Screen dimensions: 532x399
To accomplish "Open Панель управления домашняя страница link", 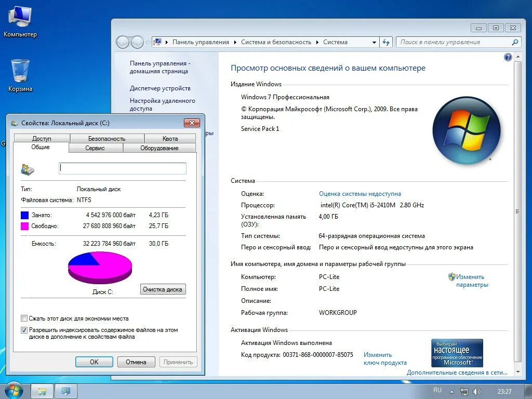I will tap(160, 67).
